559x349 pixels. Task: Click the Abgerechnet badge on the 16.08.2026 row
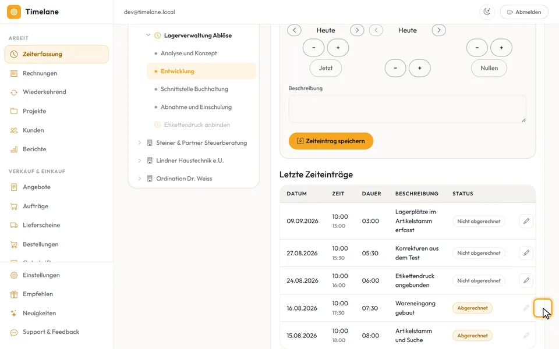click(472, 308)
